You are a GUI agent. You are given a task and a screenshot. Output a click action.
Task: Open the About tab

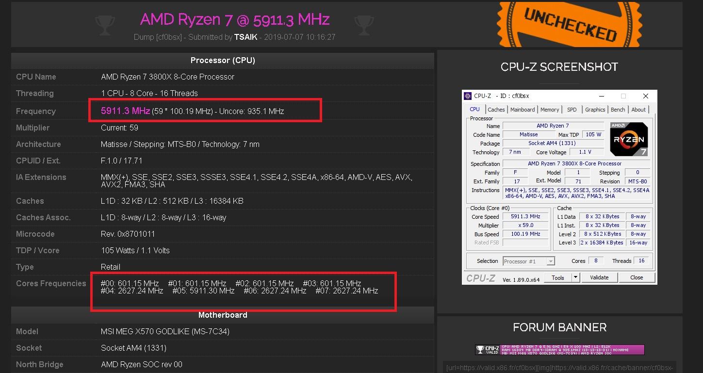[x=638, y=110]
